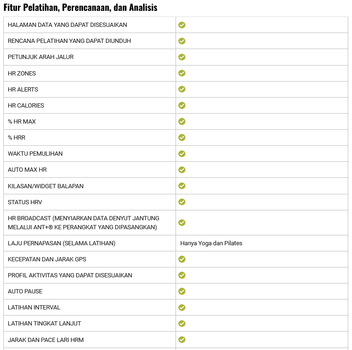Click the HALAMAN DATA YANG DAPAT DISESUAIKAN label
Screen dimensions: 352x350
67,25
